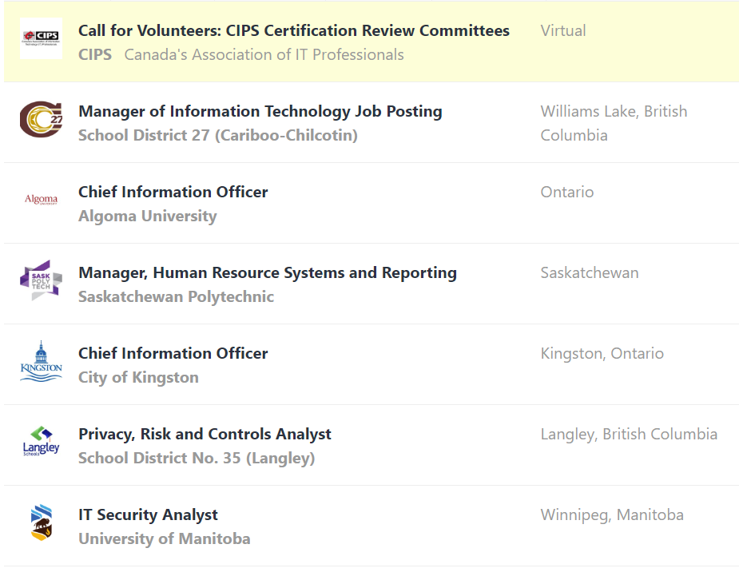Viewport: 739px width, 576px height.
Task: Select School District No. 35 (Langley) employer
Action: click(196, 458)
